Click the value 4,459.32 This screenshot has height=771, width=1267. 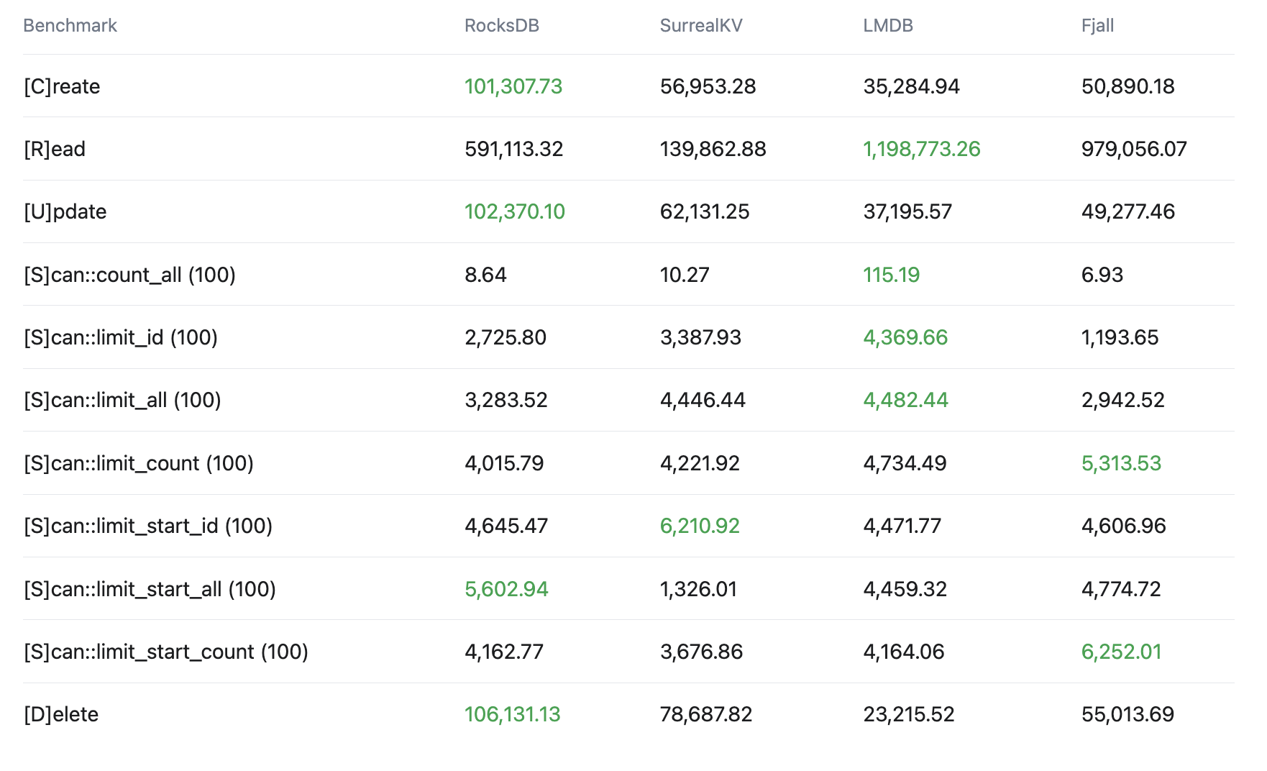point(905,589)
